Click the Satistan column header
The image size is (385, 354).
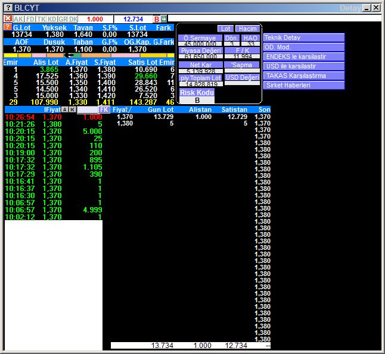point(234,109)
